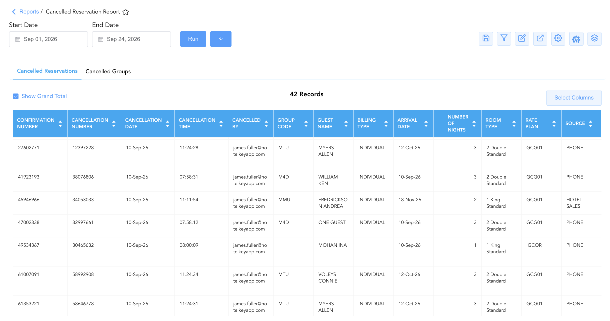Viewport: 610px width, 321px height.
Task: Sort by Cancellation Number column arrows
Action: click(x=114, y=123)
